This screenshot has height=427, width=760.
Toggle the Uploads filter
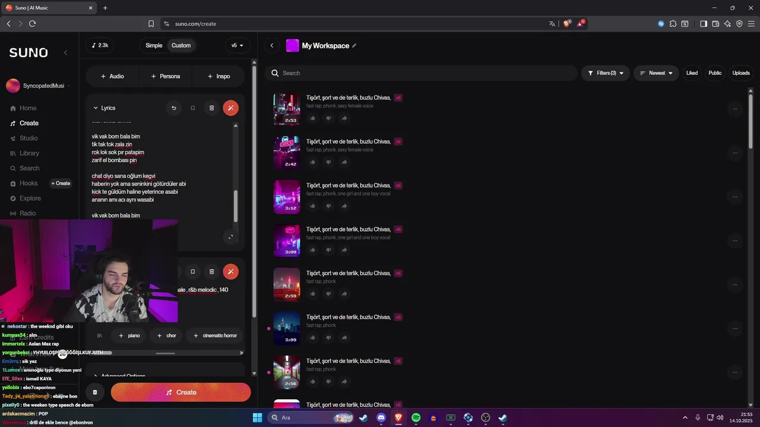click(x=741, y=73)
